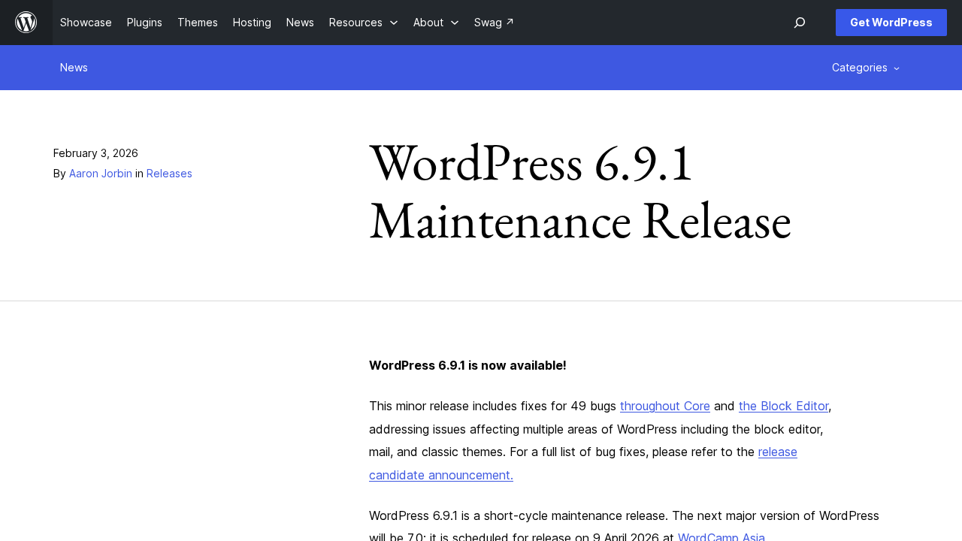Select the Themes menu item
Screen dimensions: 962x541
tap(198, 23)
